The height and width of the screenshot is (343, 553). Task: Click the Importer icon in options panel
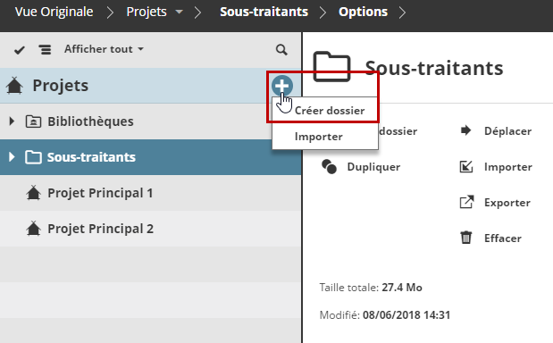point(466,167)
